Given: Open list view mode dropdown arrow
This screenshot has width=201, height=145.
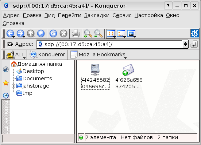Looking at the screenshot, I should 124,37.
